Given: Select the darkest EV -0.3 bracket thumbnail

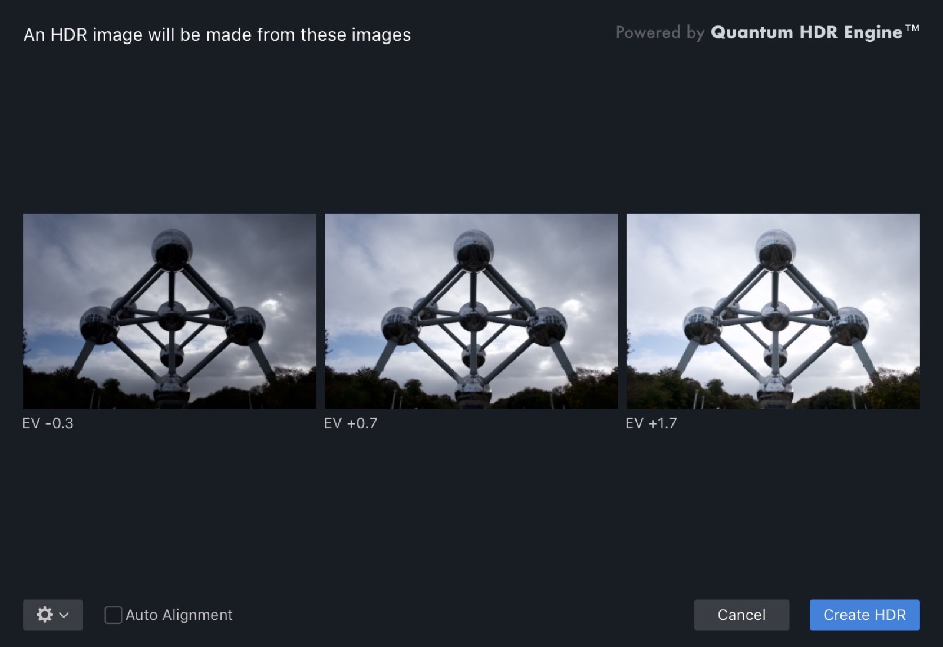Looking at the screenshot, I should click(170, 311).
